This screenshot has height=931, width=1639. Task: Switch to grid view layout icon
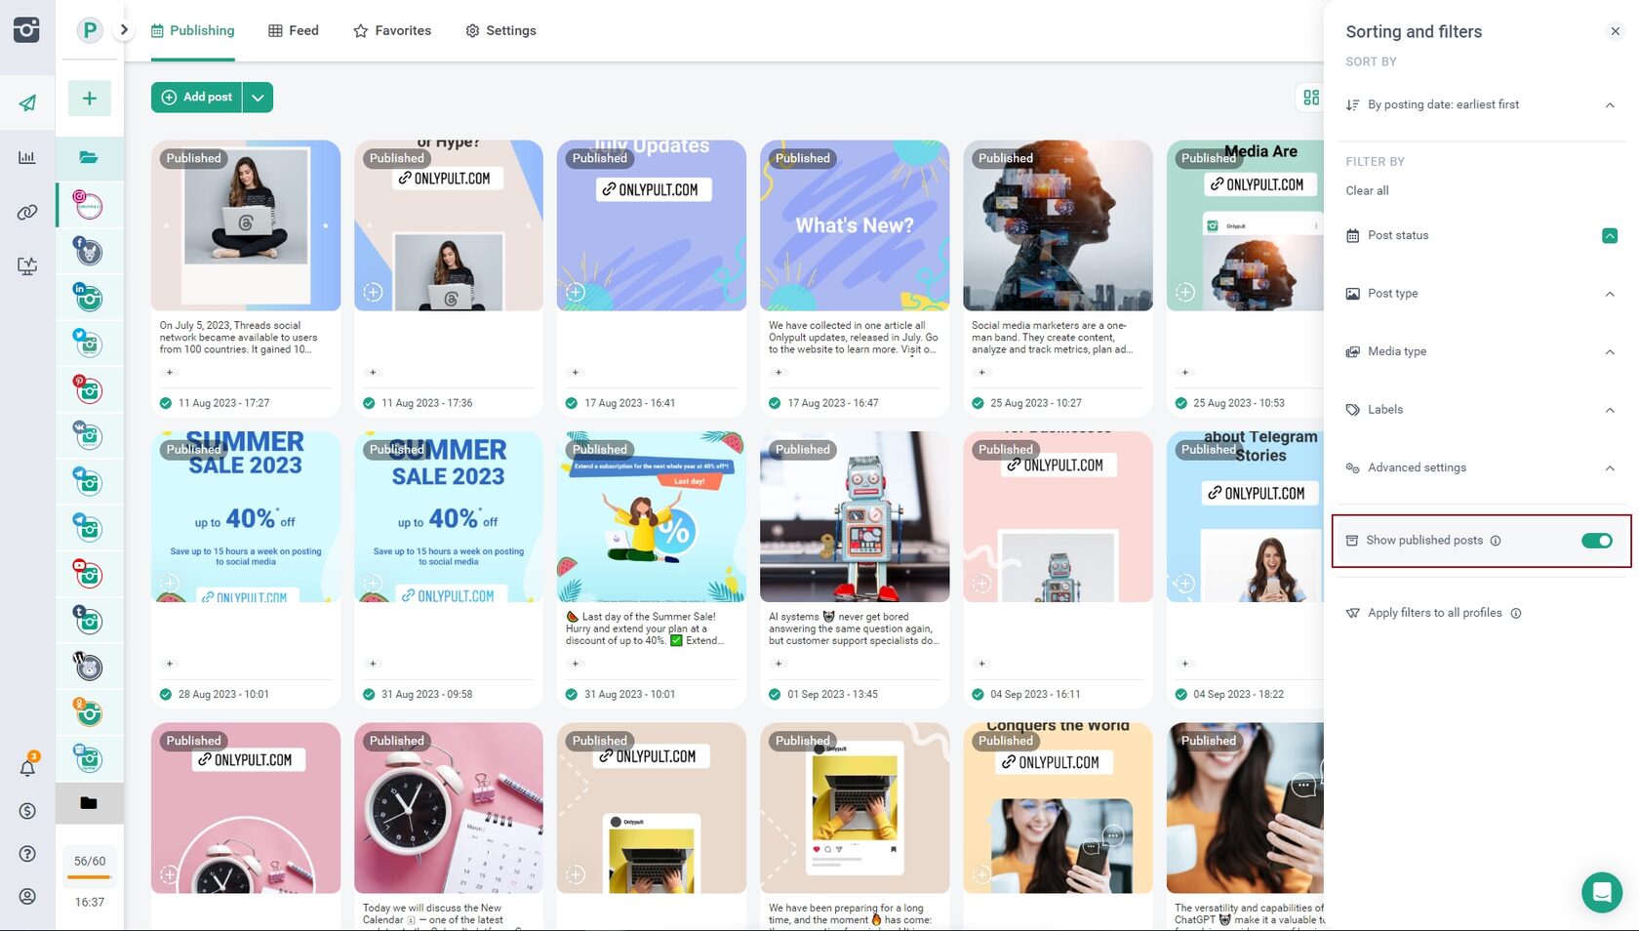point(1310,98)
